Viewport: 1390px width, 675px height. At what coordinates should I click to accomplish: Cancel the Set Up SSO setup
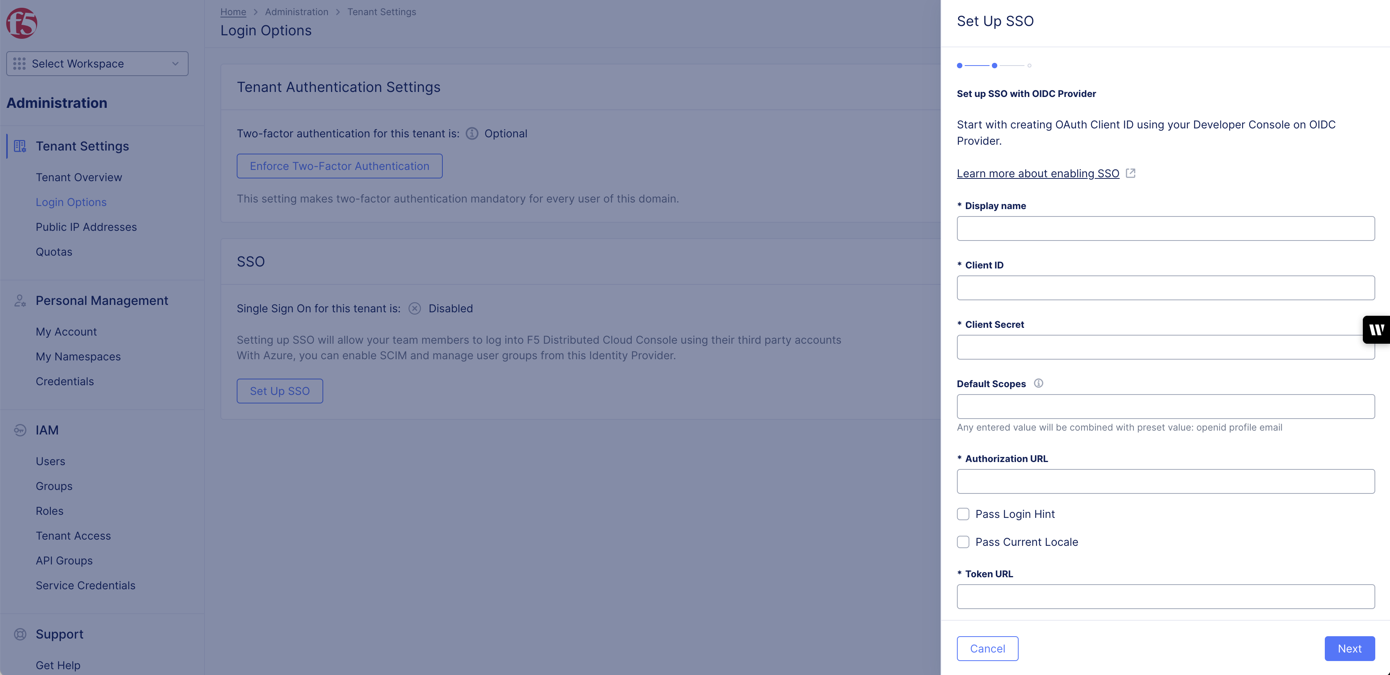(988, 648)
